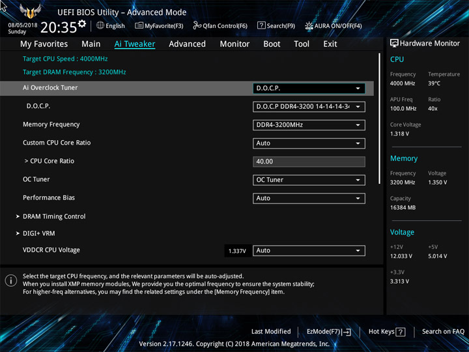Click the 20:35 clock display
The height and width of the screenshot is (352, 469).
[x=59, y=27]
